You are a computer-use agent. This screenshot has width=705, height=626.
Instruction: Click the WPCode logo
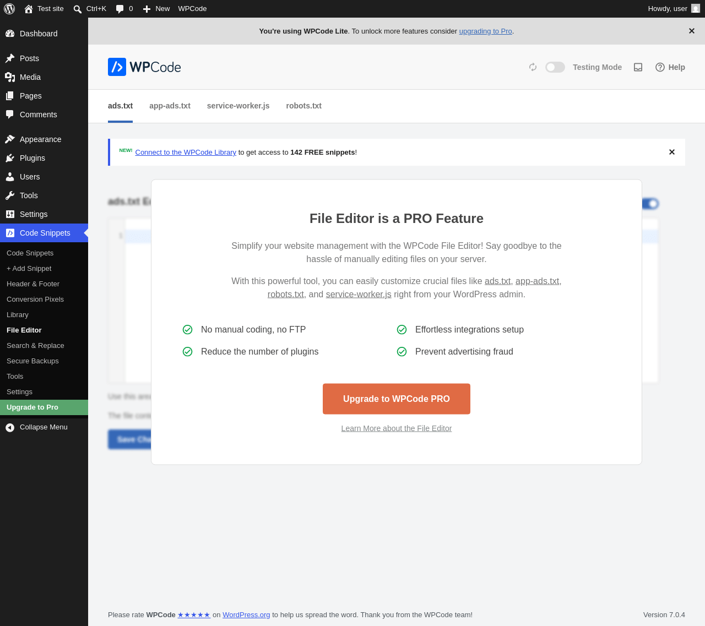tap(144, 67)
